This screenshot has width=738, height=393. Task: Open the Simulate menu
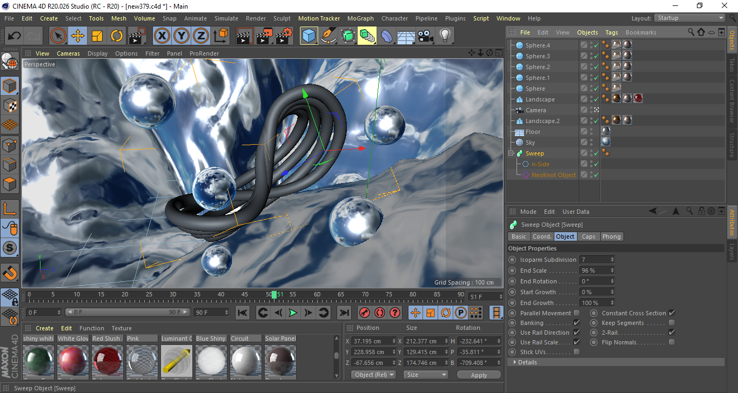point(226,18)
